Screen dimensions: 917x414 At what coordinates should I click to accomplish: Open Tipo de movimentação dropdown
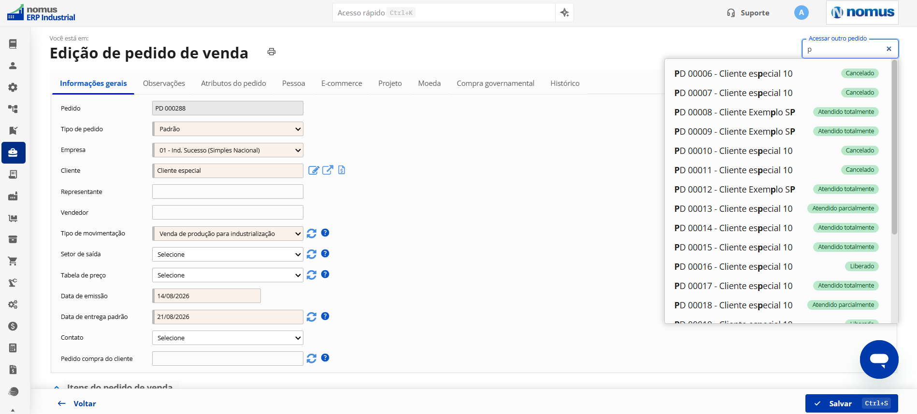[228, 234]
